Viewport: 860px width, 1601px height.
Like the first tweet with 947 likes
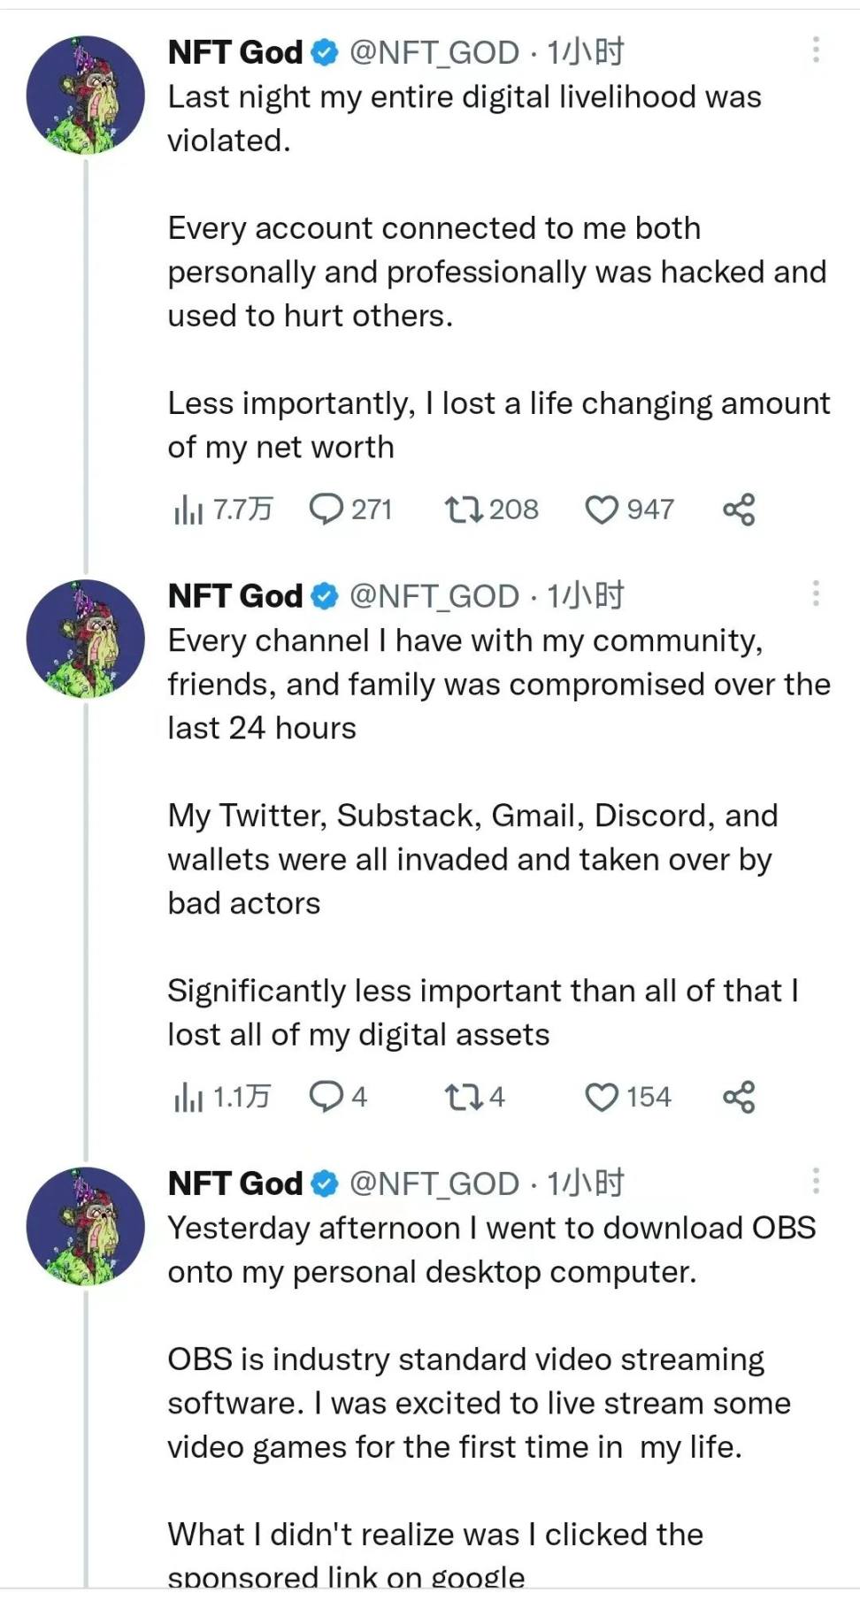coord(602,509)
